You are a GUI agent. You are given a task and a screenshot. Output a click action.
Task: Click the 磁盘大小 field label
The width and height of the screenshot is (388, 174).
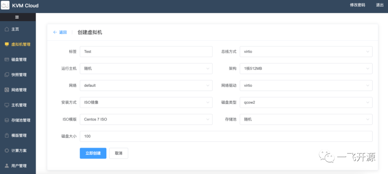69,136
